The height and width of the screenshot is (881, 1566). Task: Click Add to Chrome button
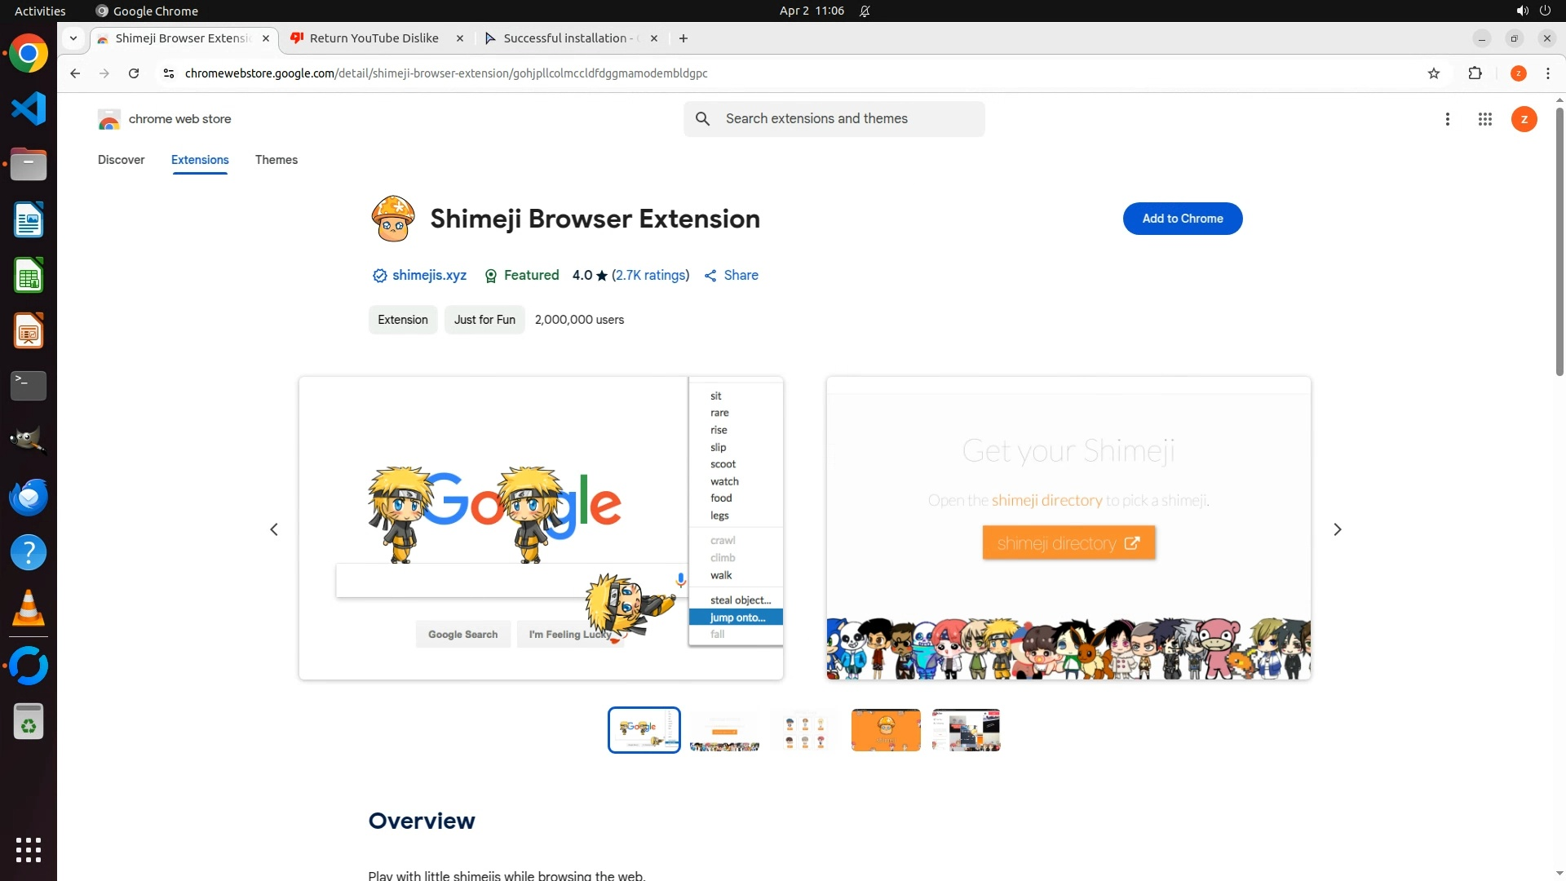(x=1182, y=219)
